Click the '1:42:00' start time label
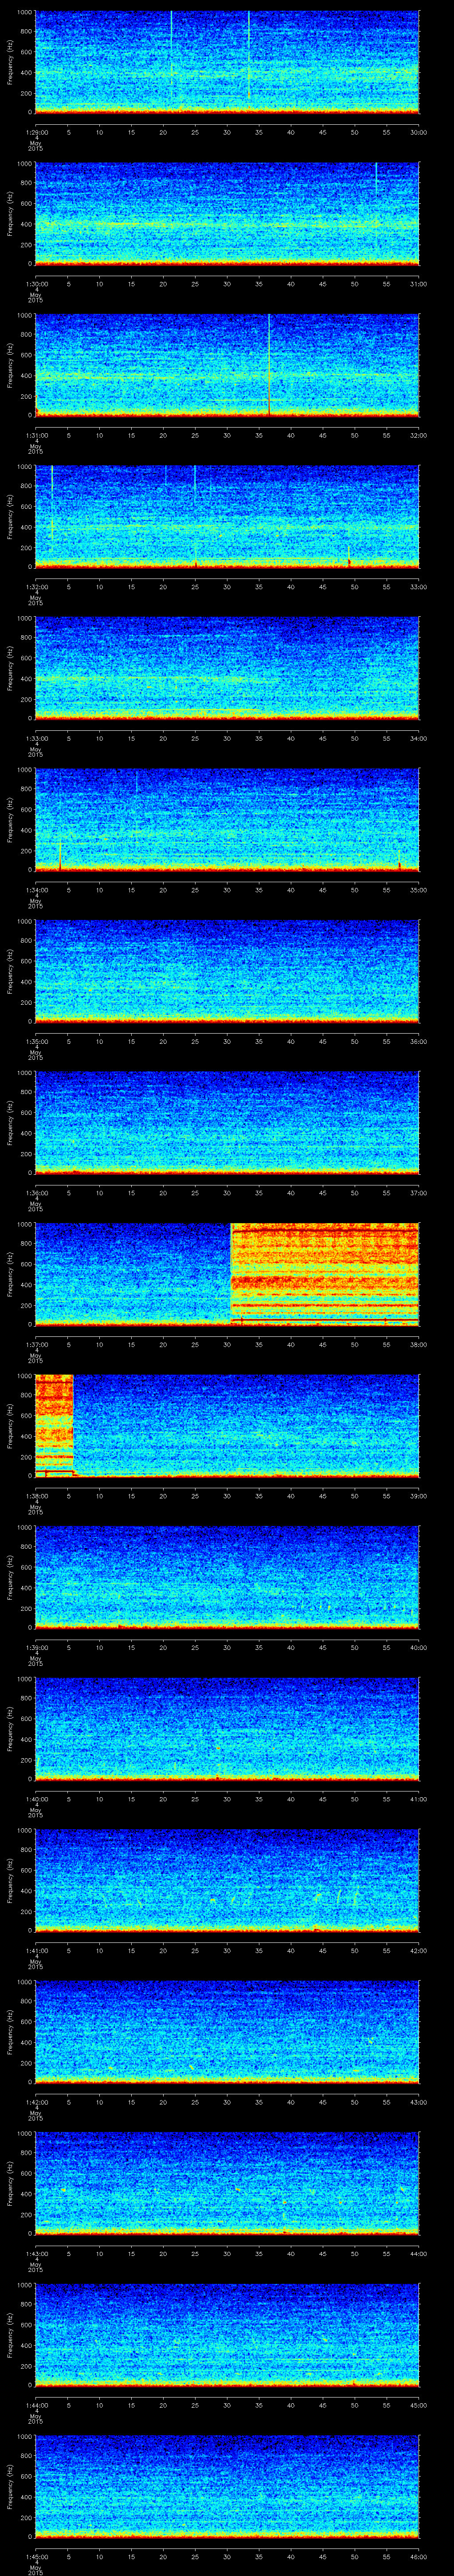The image size is (454, 2576). point(36,2102)
